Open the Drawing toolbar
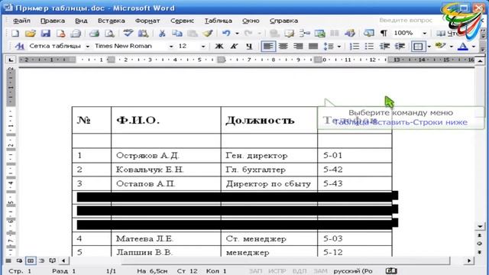The image size is (489, 275). (350, 33)
